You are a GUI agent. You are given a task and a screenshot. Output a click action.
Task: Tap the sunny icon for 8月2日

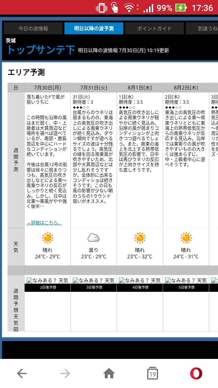coord(186,238)
